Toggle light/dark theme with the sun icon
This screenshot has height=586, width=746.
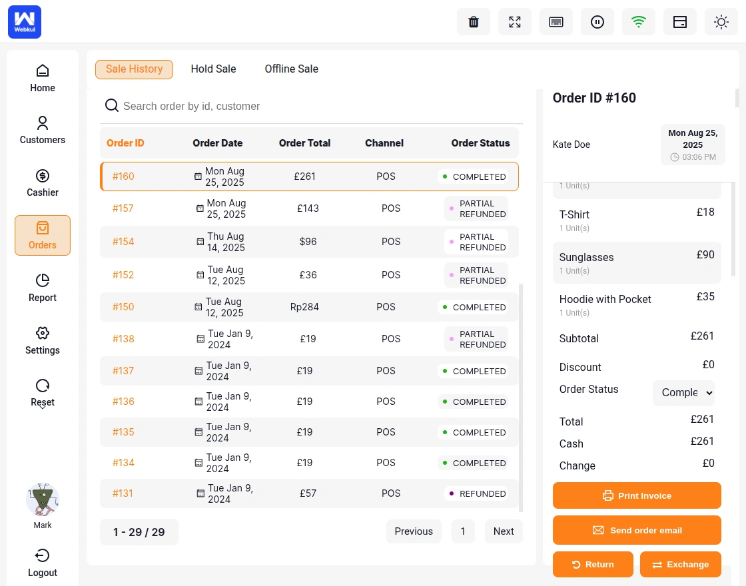pyautogui.click(x=721, y=22)
